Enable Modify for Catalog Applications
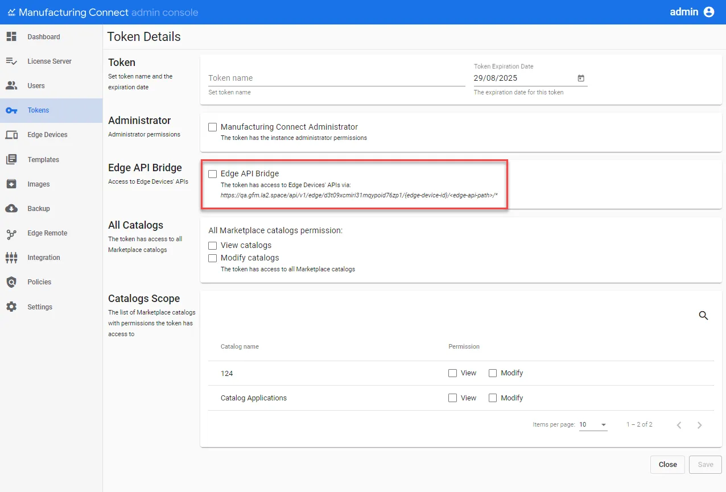The image size is (726, 492). click(x=493, y=398)
